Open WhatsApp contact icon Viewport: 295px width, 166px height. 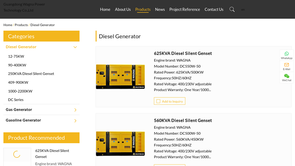tap(287, 54)
